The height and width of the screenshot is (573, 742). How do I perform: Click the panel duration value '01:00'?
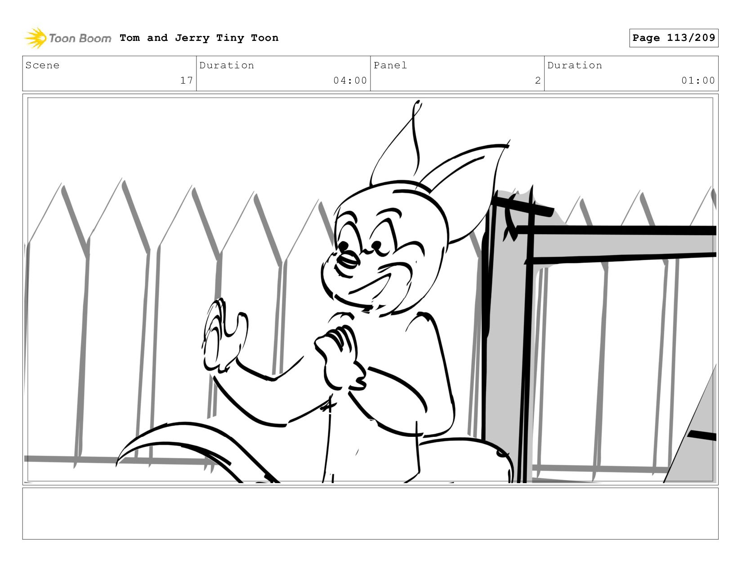click(698, 80)
